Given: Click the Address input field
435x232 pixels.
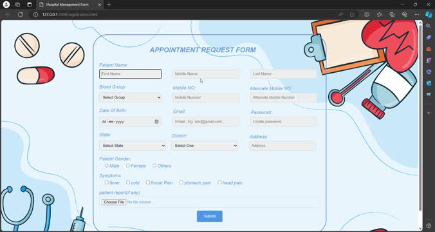Looking at the screenshot, I should pyautogui.click(x=282, y=146).
